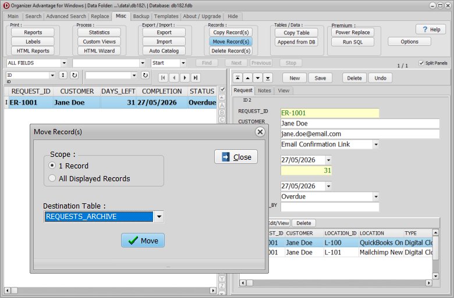Select letter Y in the alphabet index

222,279
